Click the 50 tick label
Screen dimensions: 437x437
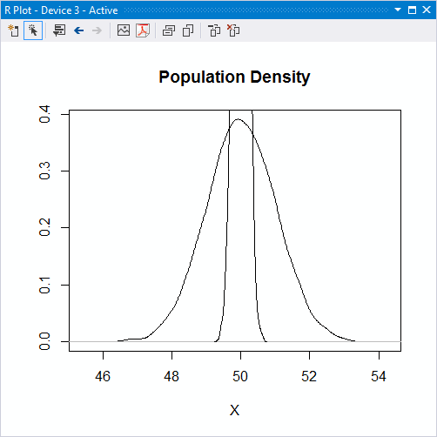point(240,376)
